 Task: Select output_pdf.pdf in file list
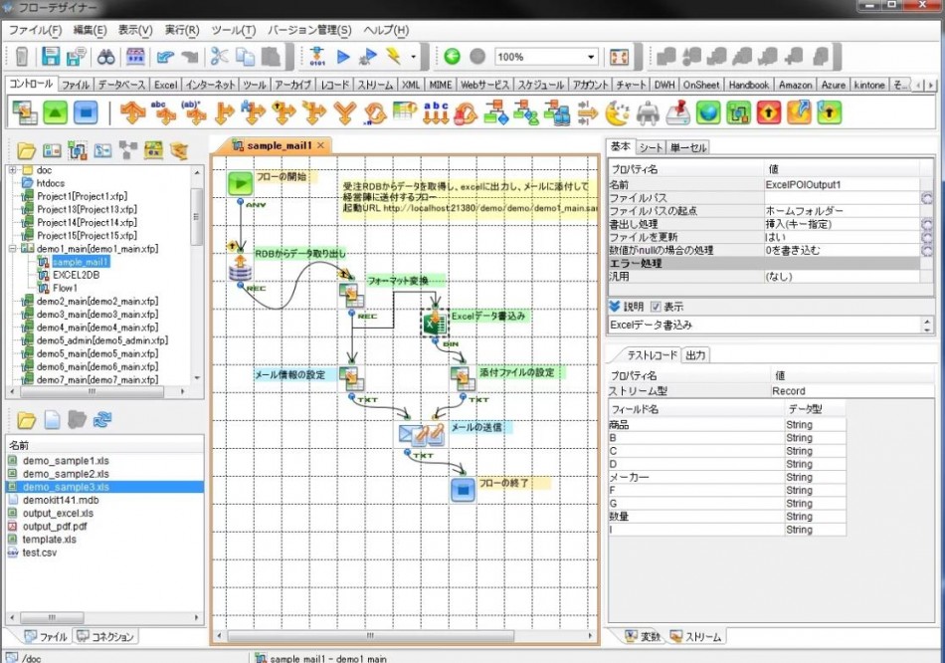(55, 526)
